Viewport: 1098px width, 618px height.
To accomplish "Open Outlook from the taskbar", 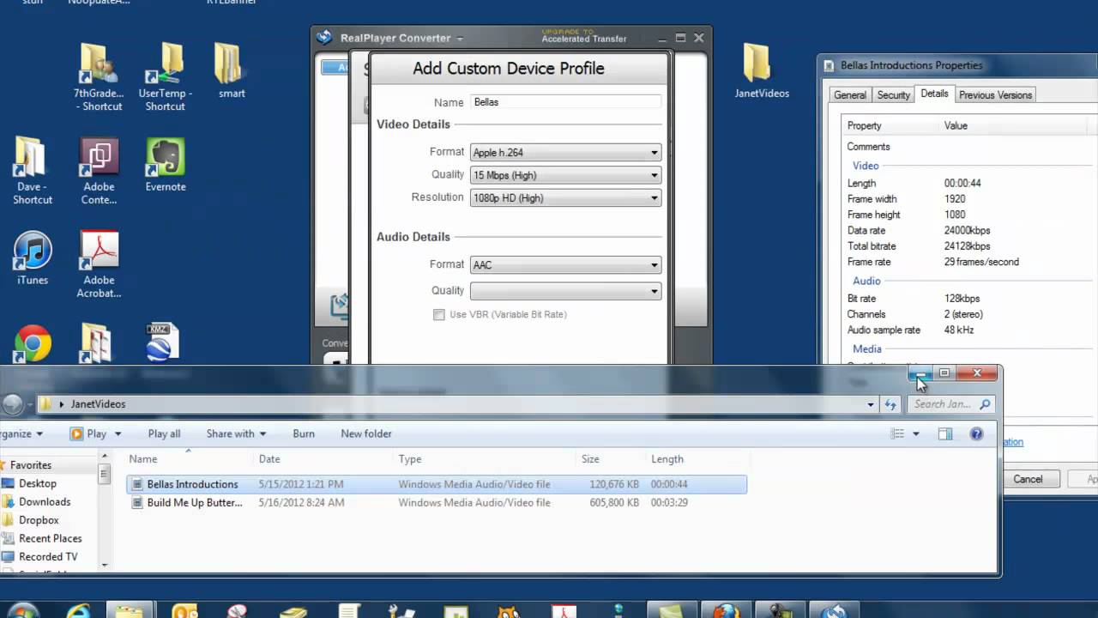I will pyautogui.click(x=184, y=611).
